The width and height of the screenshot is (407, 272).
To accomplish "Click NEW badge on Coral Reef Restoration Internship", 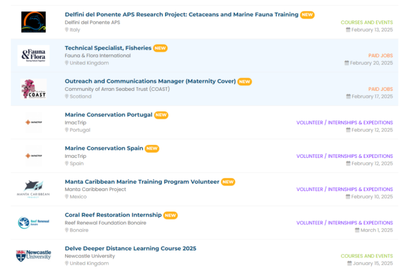I will 170,216.
